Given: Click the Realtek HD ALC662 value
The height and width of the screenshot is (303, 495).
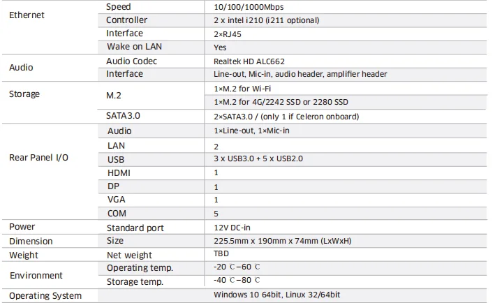Looking at the screenshot, I should click(249, 61).
